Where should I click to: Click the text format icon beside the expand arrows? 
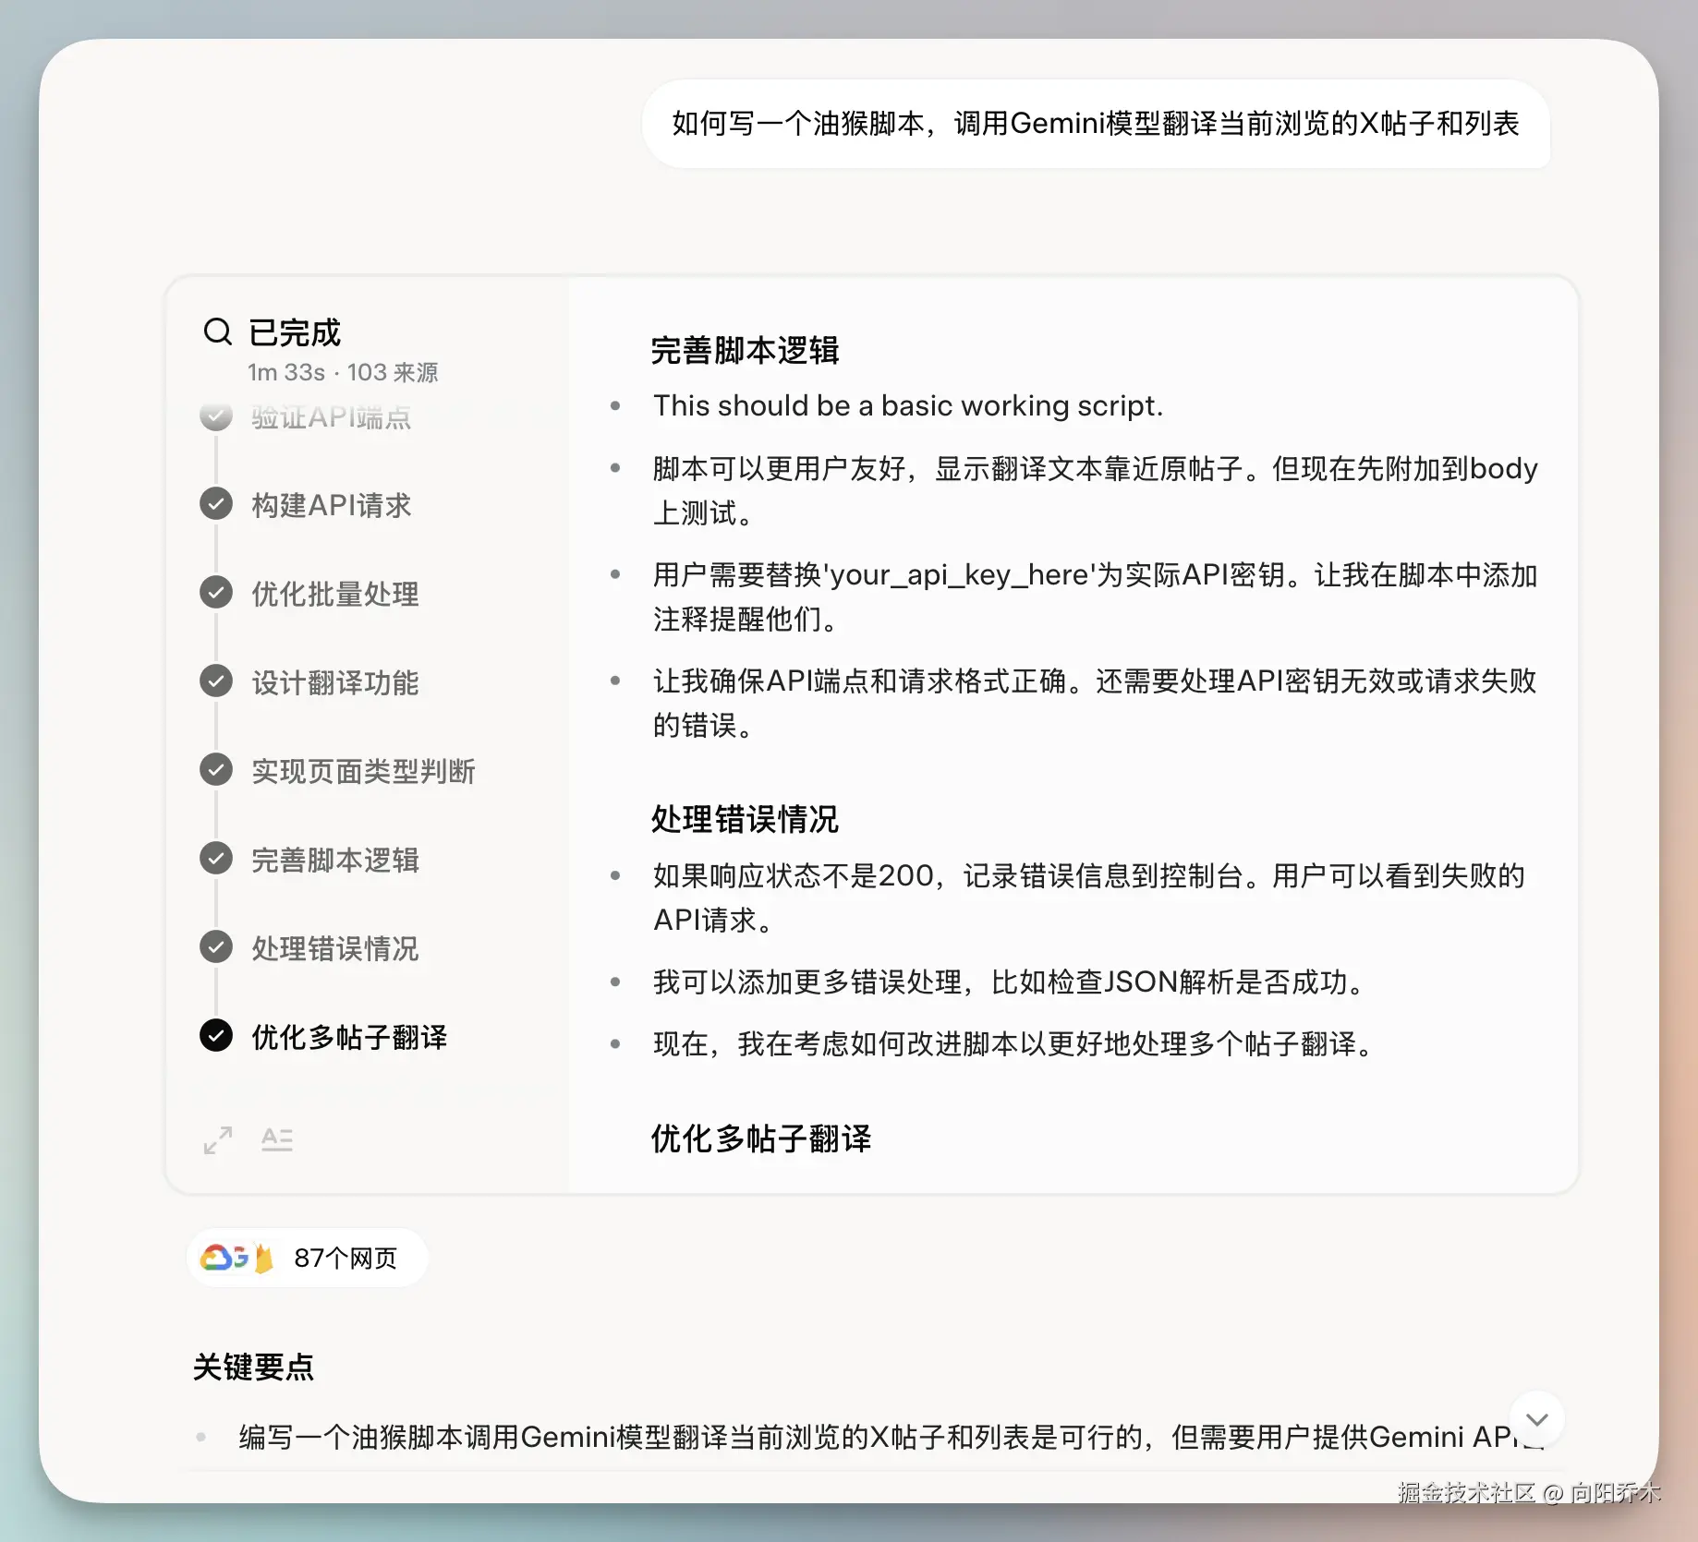coord(277,1139)
